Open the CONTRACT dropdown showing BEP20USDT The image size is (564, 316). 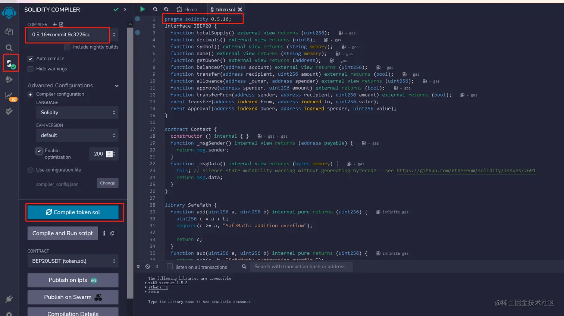tap(73, 261)
